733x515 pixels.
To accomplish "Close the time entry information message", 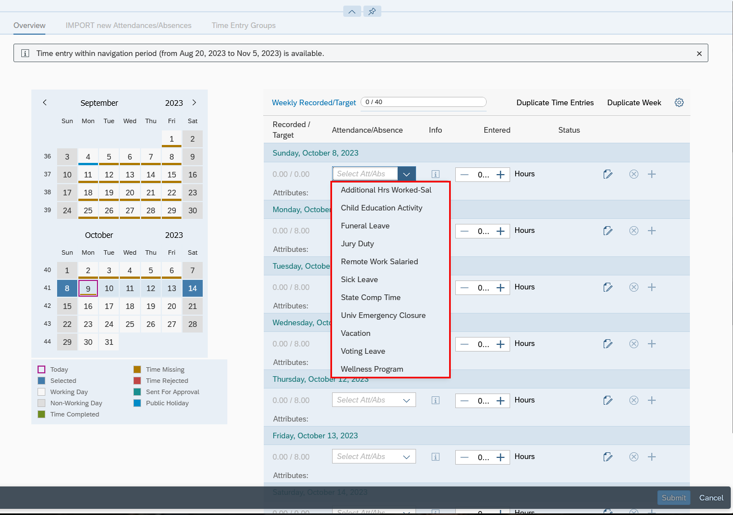I will [x=699, y=54].
